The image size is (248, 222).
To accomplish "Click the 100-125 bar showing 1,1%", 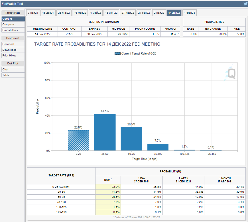I will 184,150.
